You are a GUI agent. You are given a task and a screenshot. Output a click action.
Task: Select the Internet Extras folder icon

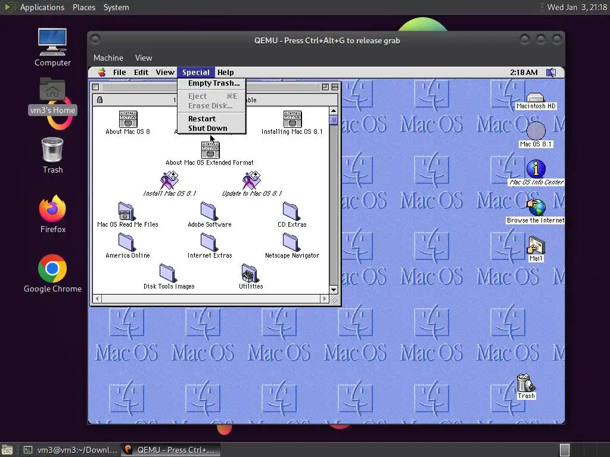click(209, 242)
